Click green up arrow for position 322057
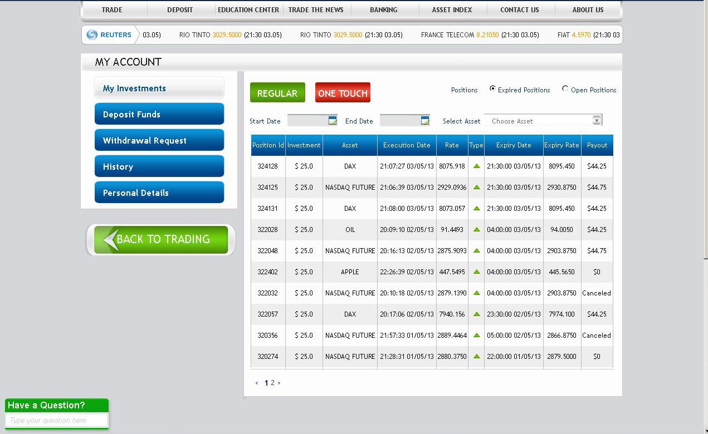 [x=476, y=314]
